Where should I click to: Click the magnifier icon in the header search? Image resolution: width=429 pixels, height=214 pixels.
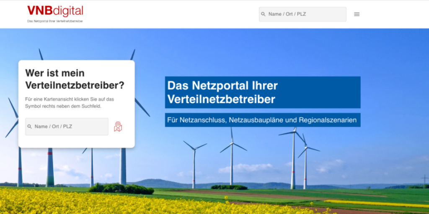click(264, 14)
